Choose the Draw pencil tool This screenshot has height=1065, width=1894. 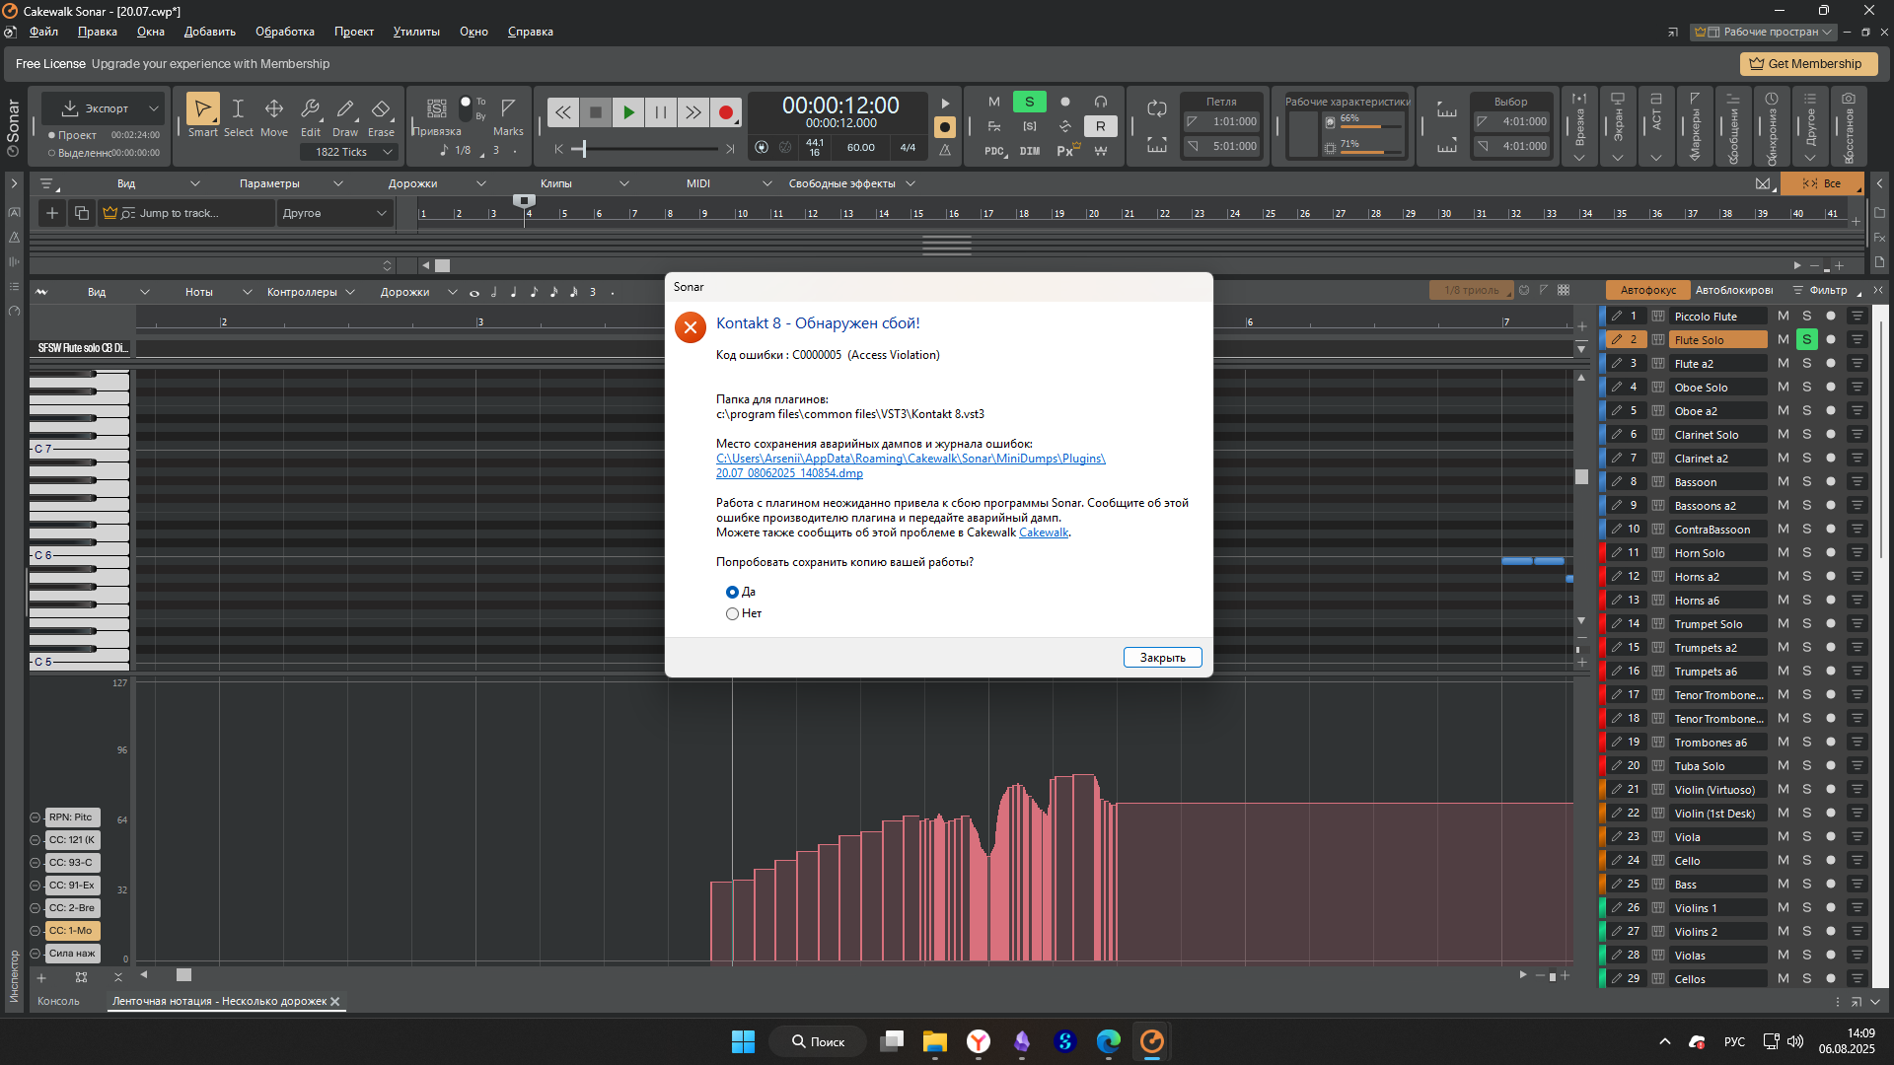(345, 115)
